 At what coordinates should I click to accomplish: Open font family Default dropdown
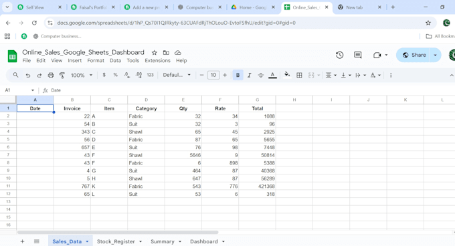[177, 75]
